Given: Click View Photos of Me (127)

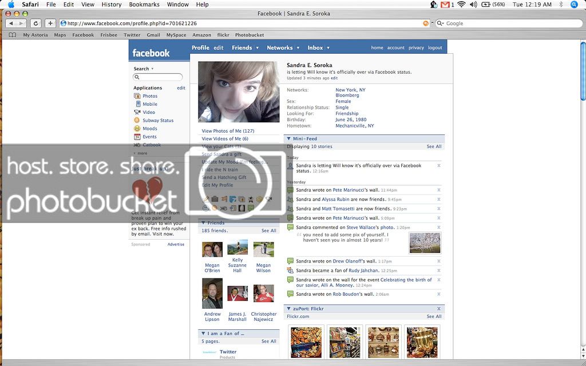Looking at the screenshot, I should point(228,131).
